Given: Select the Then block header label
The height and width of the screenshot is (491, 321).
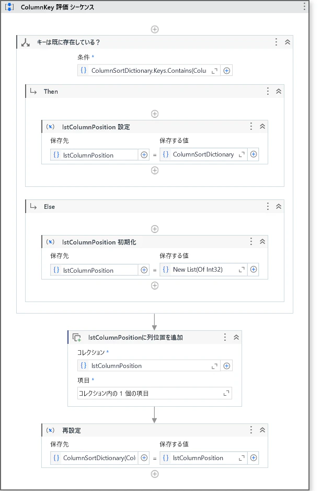Looking at the screenshot, I should pyautogui.click(x=51, y=92).
